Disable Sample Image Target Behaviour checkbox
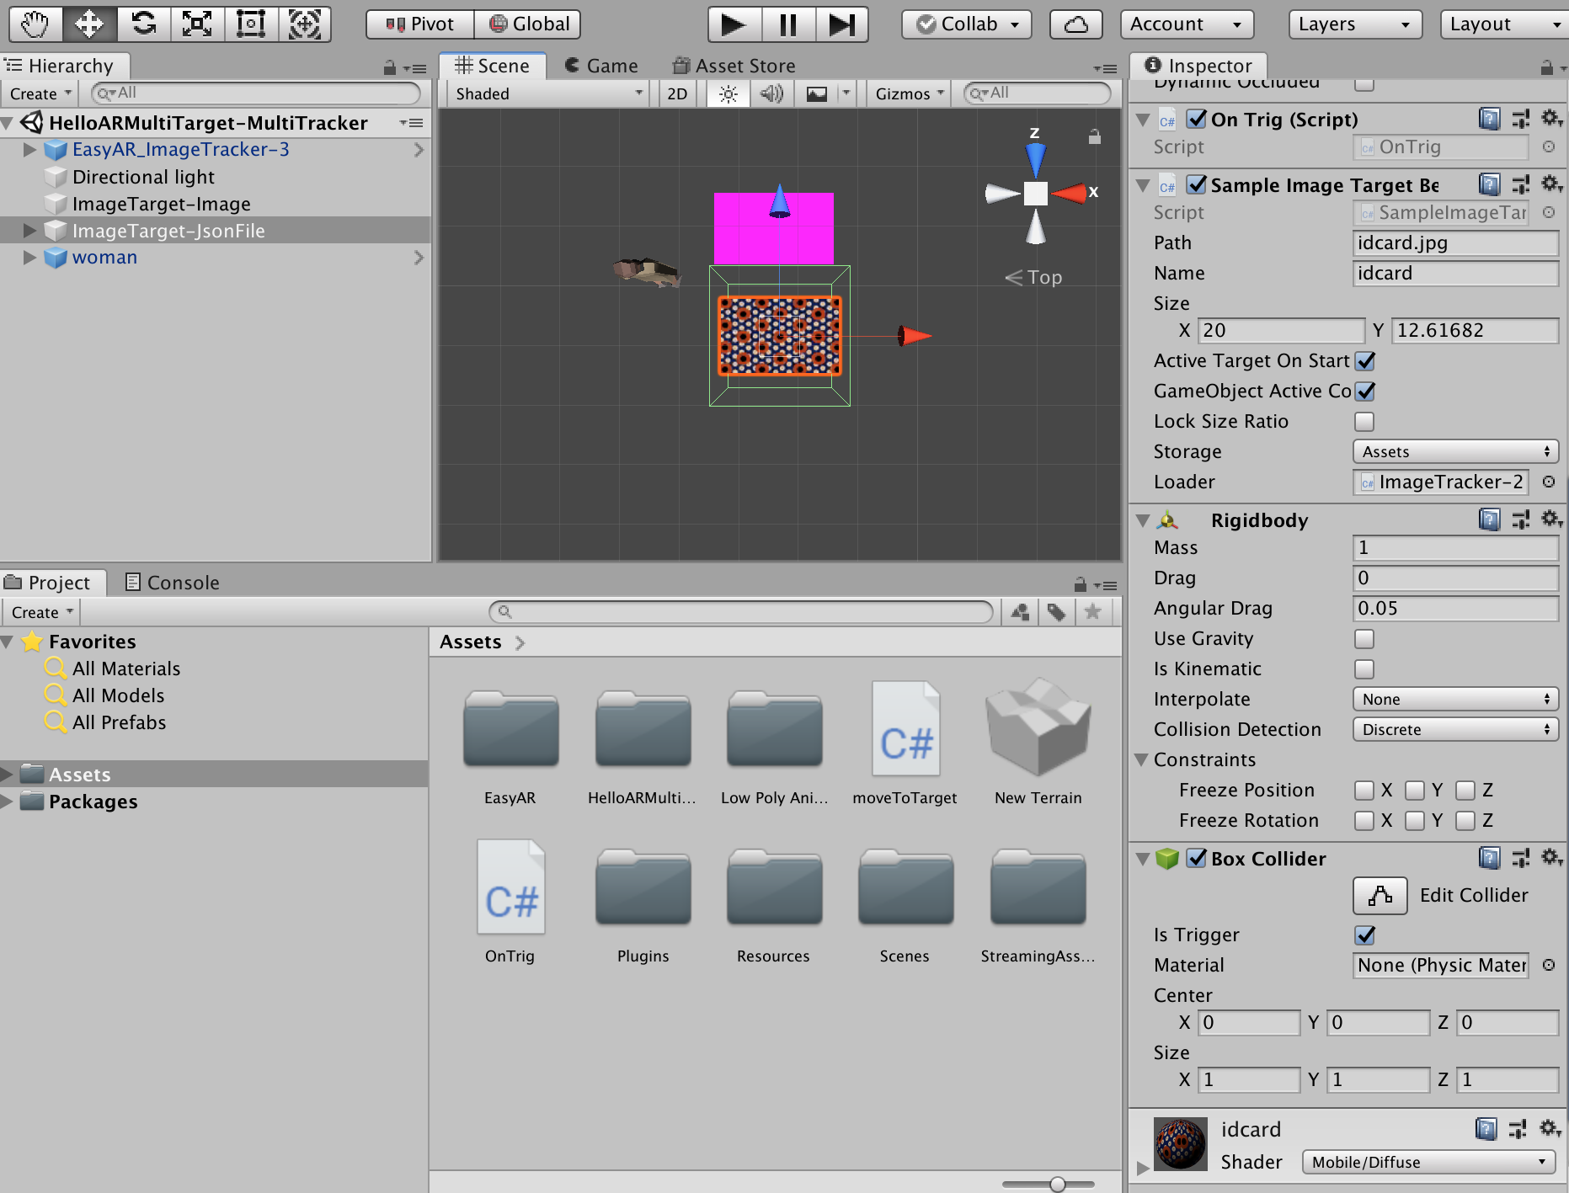1569x1193 pixels. [1196, 184]
